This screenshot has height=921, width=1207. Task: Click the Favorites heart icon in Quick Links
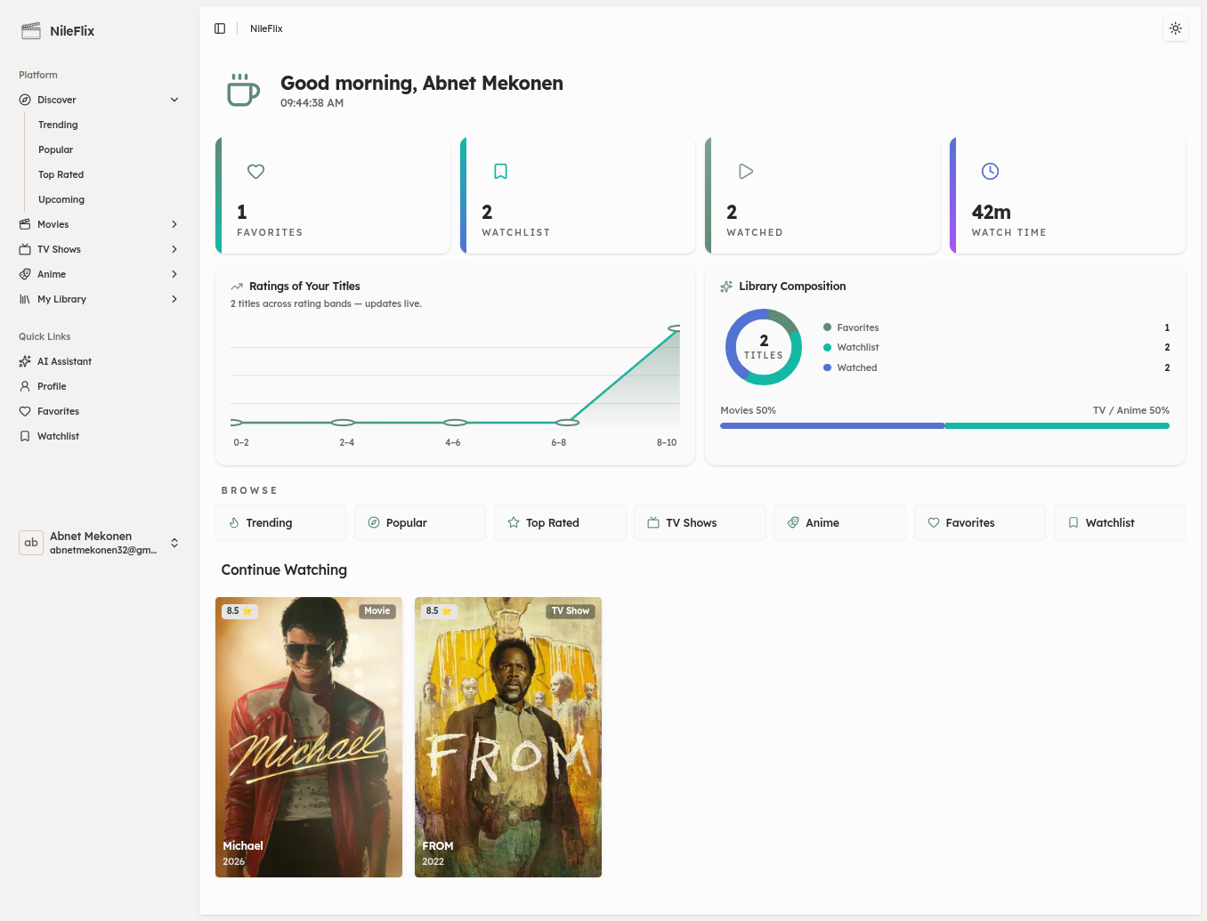coord(25,411)
